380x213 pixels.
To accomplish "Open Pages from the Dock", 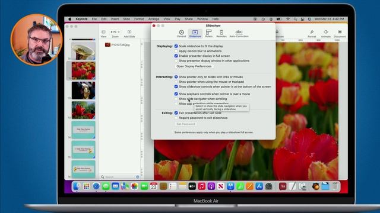I will (249, 186).
